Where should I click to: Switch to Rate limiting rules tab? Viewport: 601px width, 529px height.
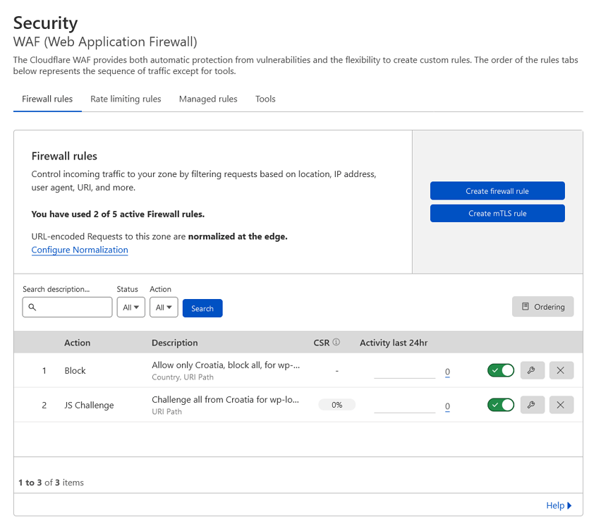click(x=126, y=99)
